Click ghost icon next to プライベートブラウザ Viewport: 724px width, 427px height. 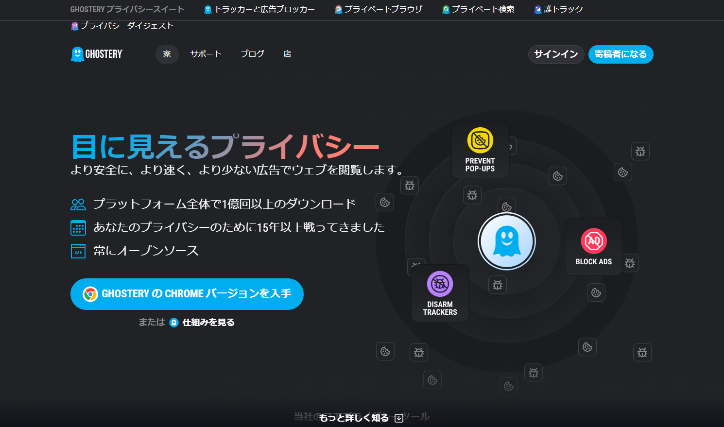coord(339,9)
